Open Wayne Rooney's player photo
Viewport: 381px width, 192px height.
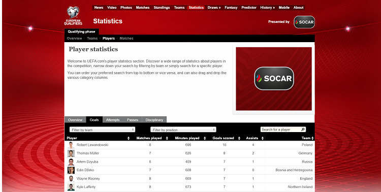(x=71, y=179)
